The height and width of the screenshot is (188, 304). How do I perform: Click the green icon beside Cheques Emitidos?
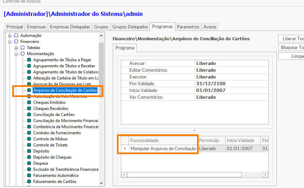click(x=29, y=102)
